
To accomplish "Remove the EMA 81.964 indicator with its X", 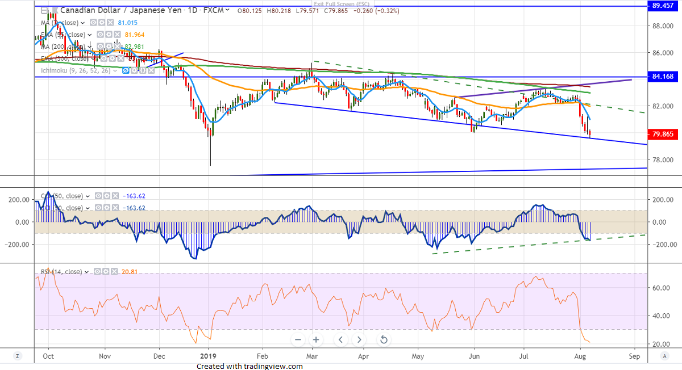I will (x=117, y=35).
